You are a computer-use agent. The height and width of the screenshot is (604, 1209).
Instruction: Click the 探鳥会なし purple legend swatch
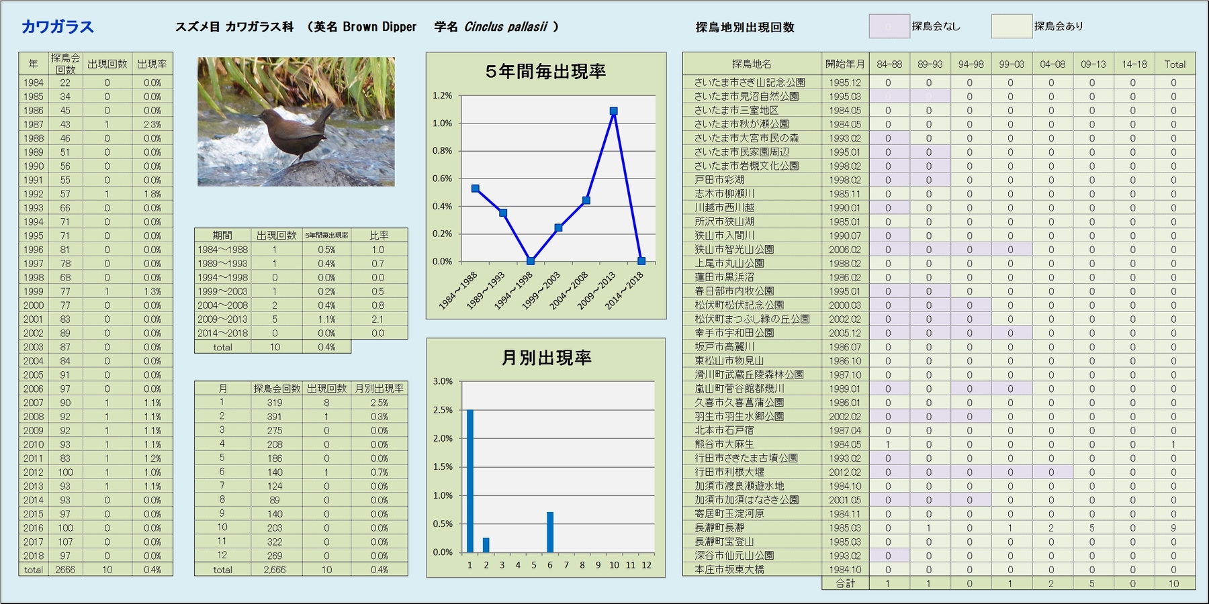point(889,26)
